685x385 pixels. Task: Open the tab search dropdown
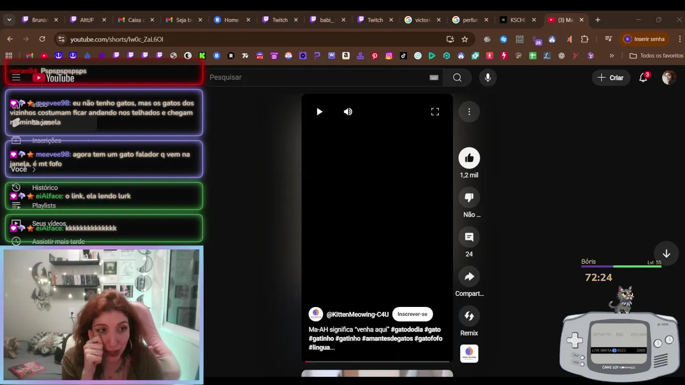click(9, 20)
